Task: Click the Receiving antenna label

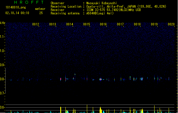Action: click(x=65, y=13)
